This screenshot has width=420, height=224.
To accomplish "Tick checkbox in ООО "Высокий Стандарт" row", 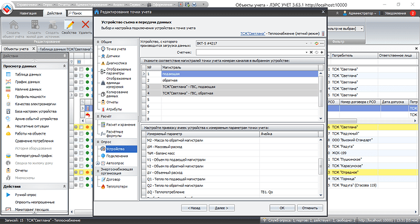I will click(81, 140).
